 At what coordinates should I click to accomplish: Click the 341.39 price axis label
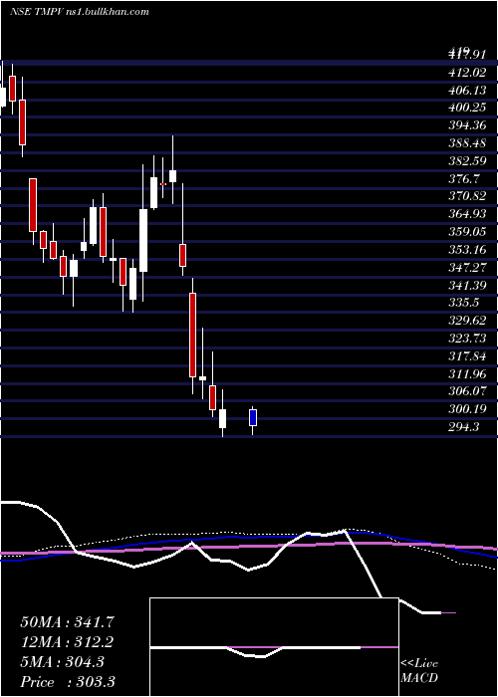click(x=467, y=285)
